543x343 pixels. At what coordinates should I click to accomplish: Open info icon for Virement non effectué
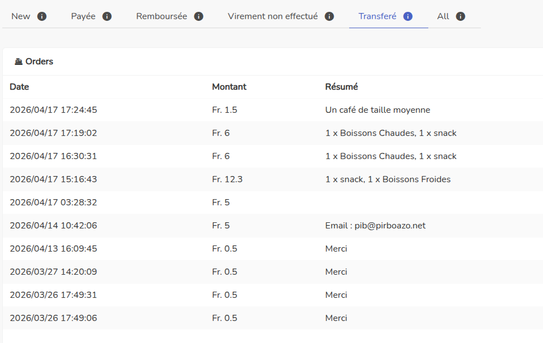click(x=329, y=16)
